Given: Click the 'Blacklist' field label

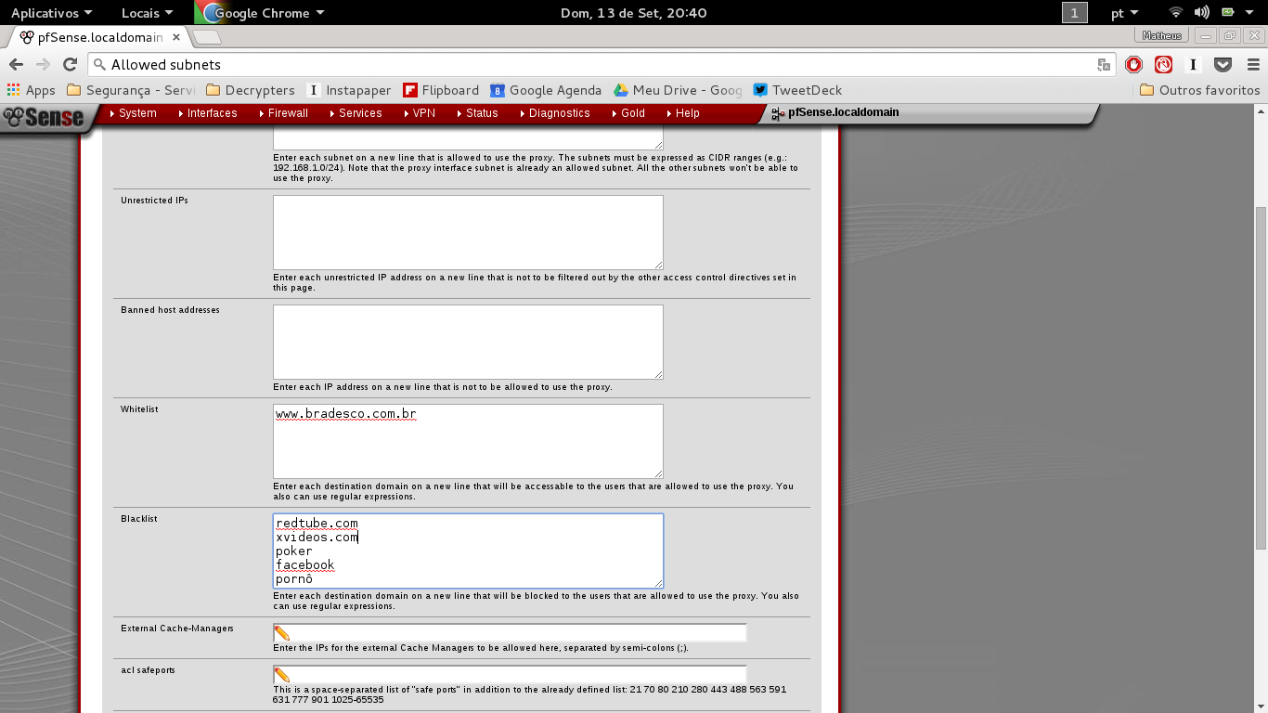Looking at the screenshot, I should point(139,519).
